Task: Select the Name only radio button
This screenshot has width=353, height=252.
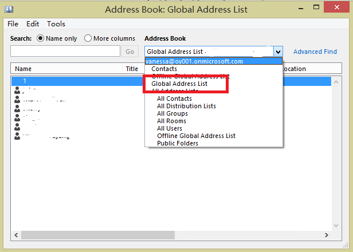Action: (x=40, y=38)
